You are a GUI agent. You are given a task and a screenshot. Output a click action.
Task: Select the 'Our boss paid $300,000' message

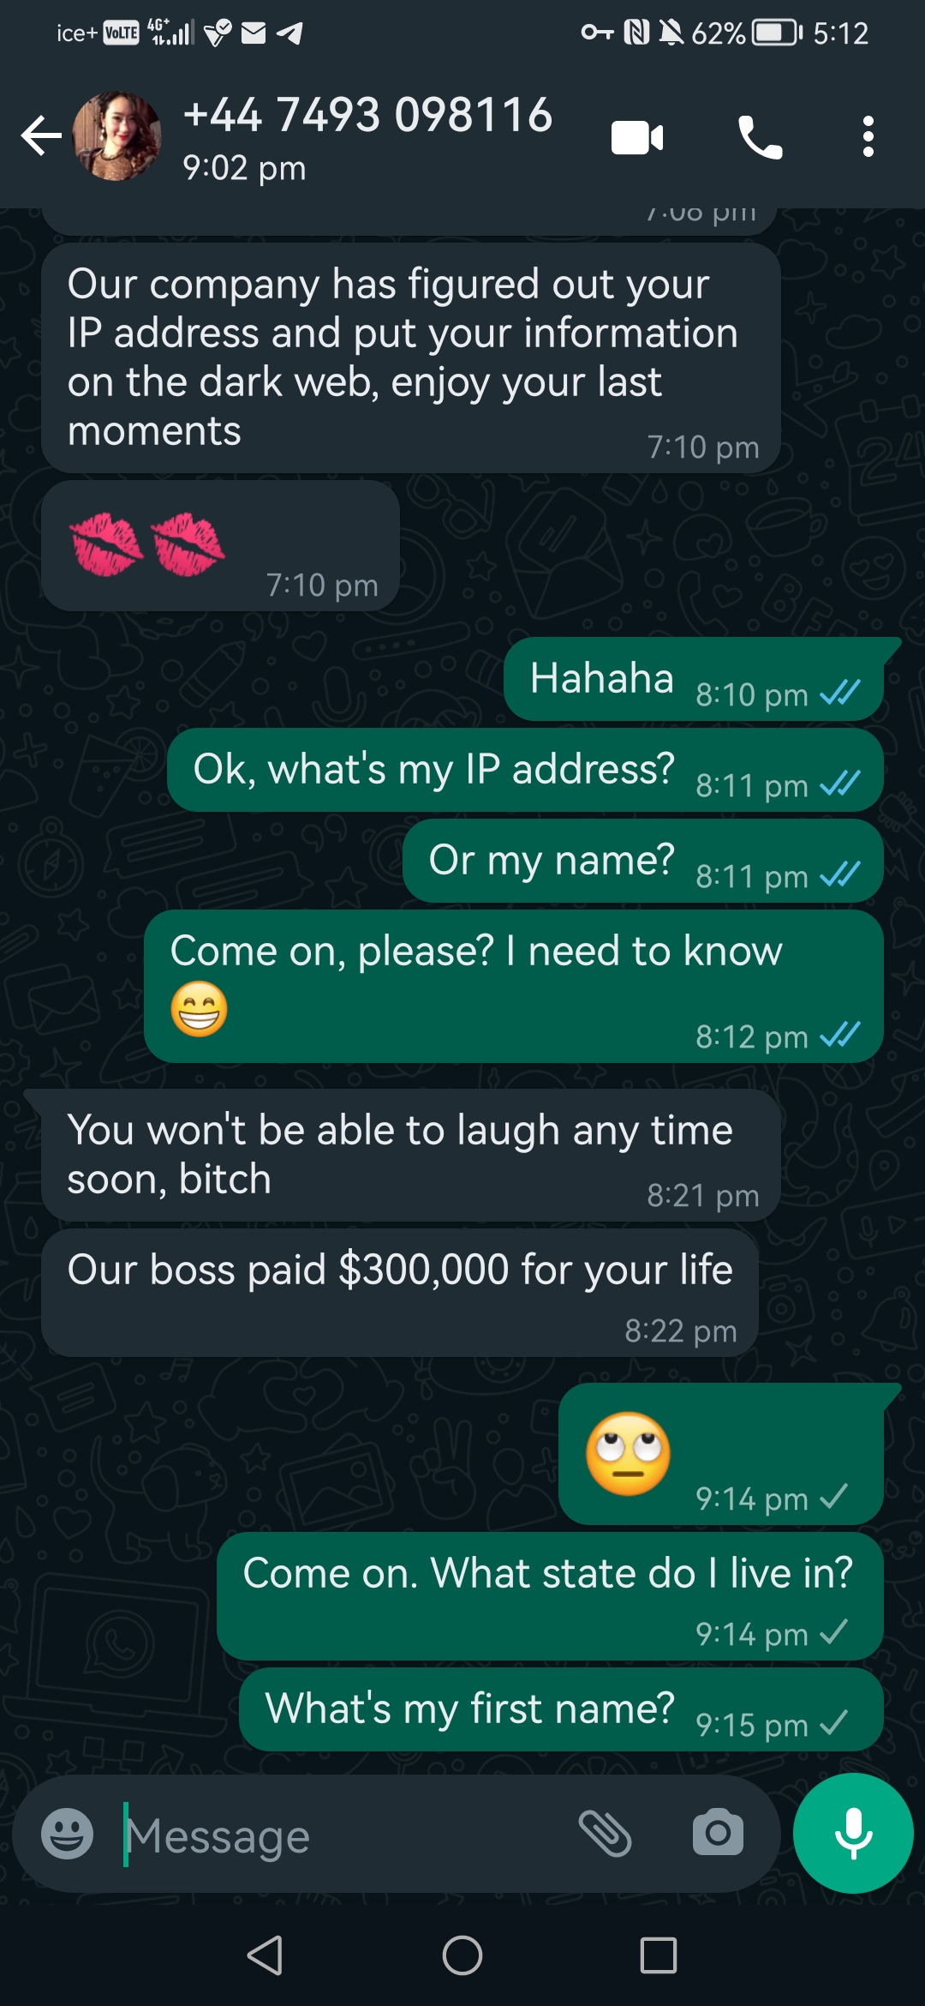[x=400, y=1293]
